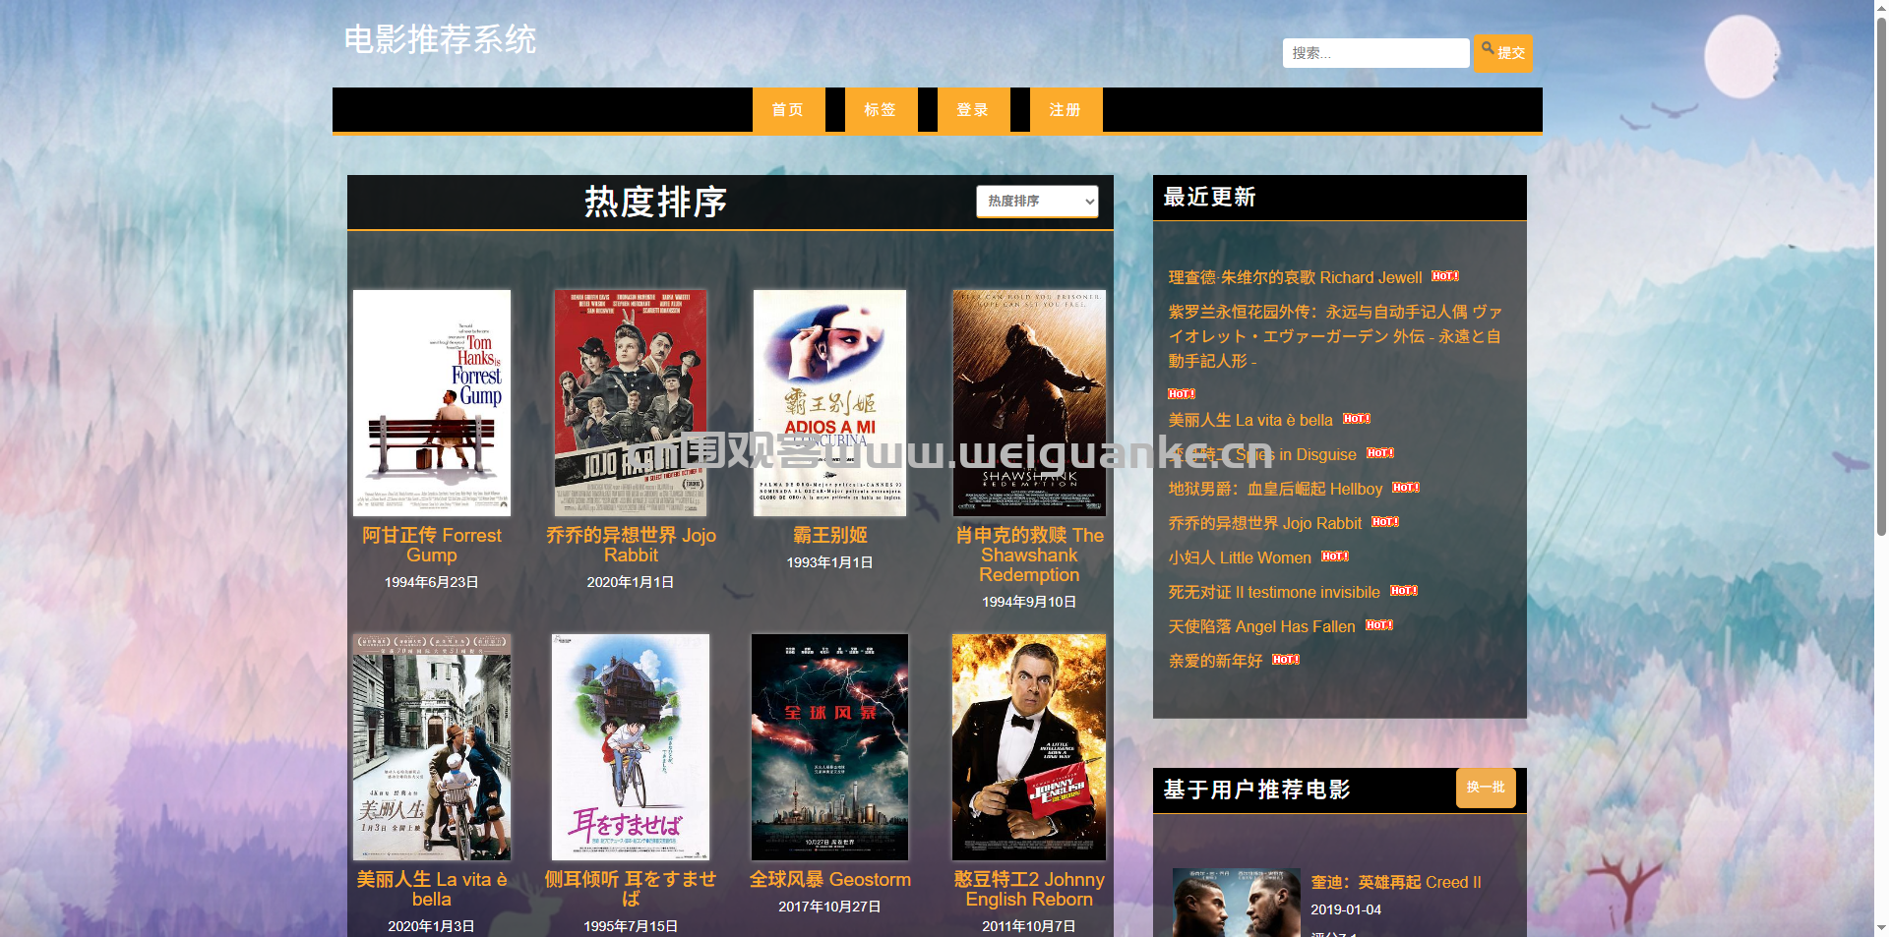Click HOT badge next to 亲爱的新年好

click(x=1286, y=660)
